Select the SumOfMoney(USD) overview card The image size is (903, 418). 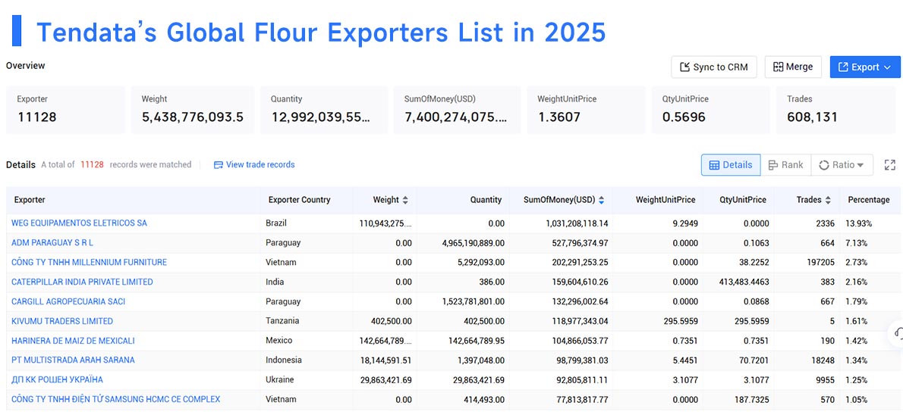pyautogui.click(x=458, y=110)
